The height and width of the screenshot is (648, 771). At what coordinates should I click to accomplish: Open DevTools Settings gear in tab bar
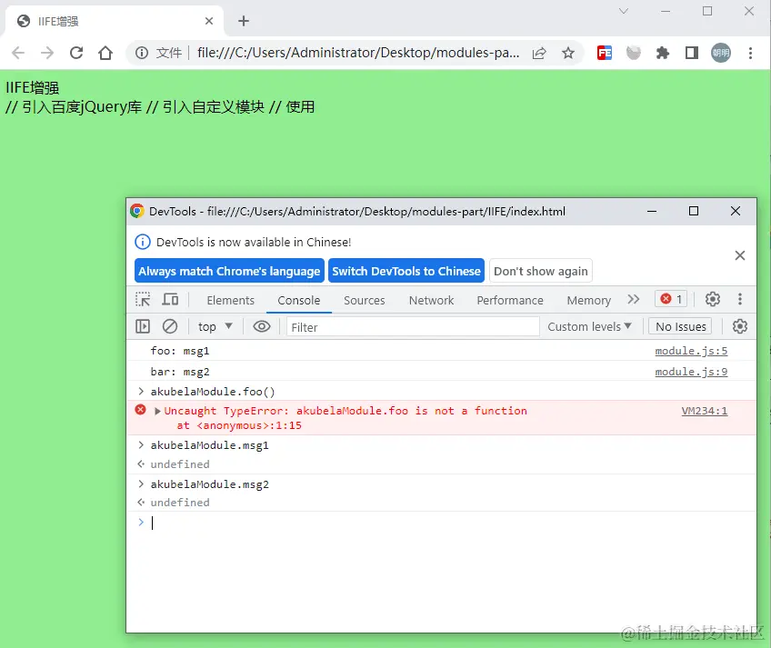coord(713,299)
